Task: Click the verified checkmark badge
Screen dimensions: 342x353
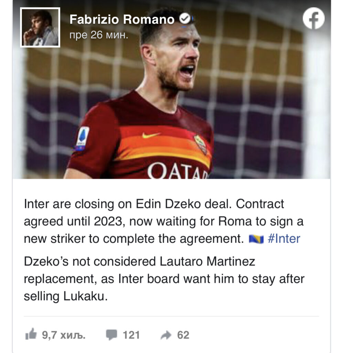Action: (185, 19)
